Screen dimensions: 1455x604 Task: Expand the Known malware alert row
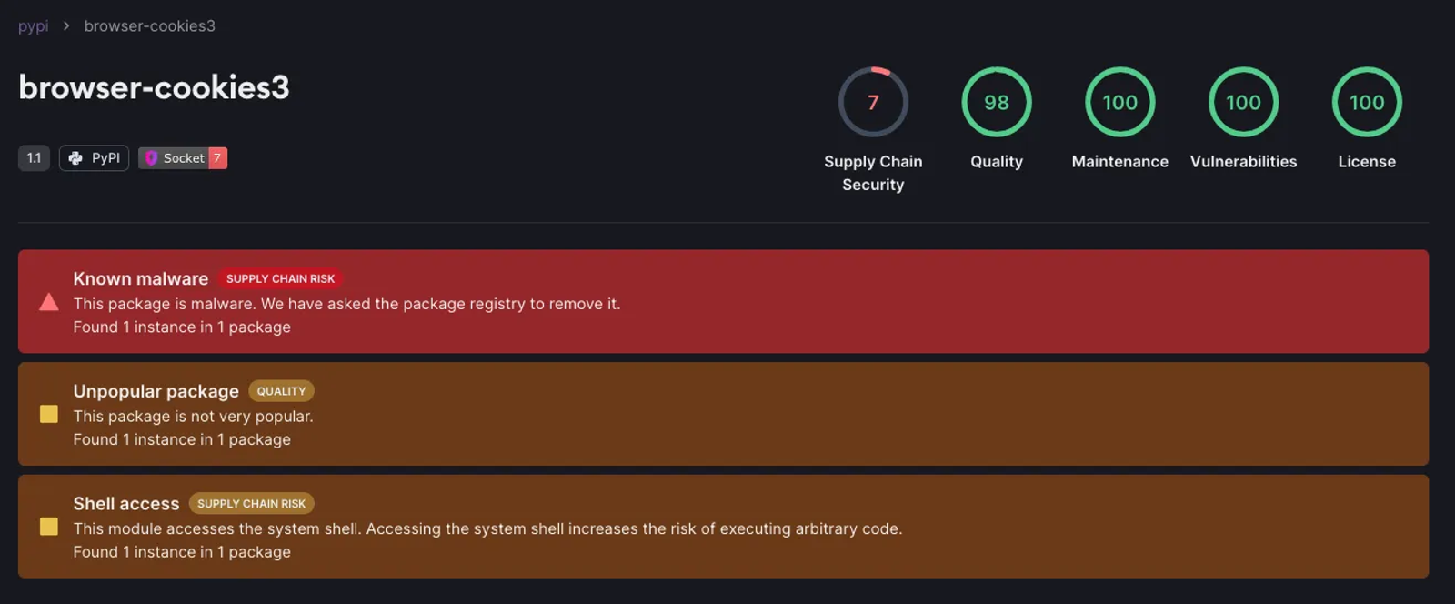pos(723,301)
